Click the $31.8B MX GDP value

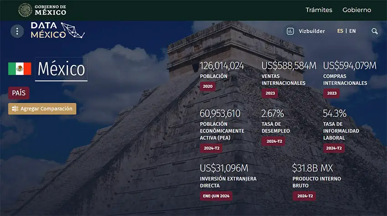pos(312,168)
